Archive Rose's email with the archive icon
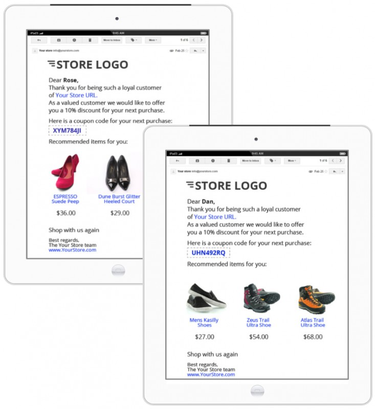Image resolution: width=375 pixels, height=409 pixels. pyautogui.click(x=59, y=40)
